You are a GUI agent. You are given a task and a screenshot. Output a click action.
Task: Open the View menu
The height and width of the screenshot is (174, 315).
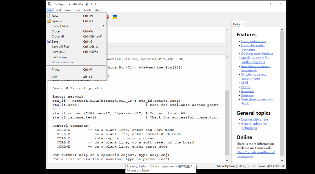click(68, 10)
